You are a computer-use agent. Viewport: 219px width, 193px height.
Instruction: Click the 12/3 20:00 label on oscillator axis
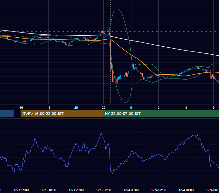tap(76, 190)
